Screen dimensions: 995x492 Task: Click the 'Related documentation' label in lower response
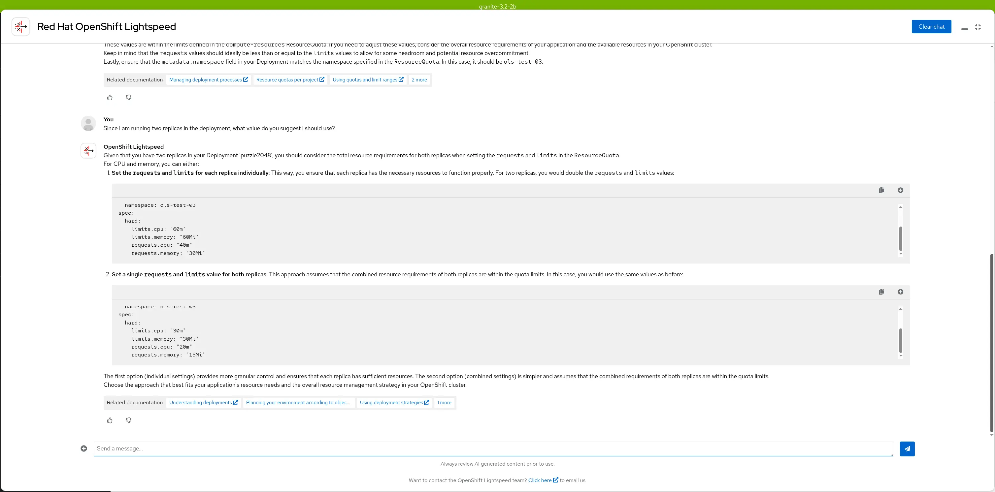click(x=135, y=403)
